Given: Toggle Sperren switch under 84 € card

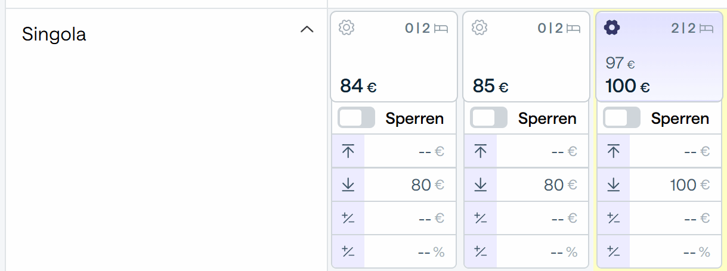Looking at the screenshot, I should coord(356,118).
